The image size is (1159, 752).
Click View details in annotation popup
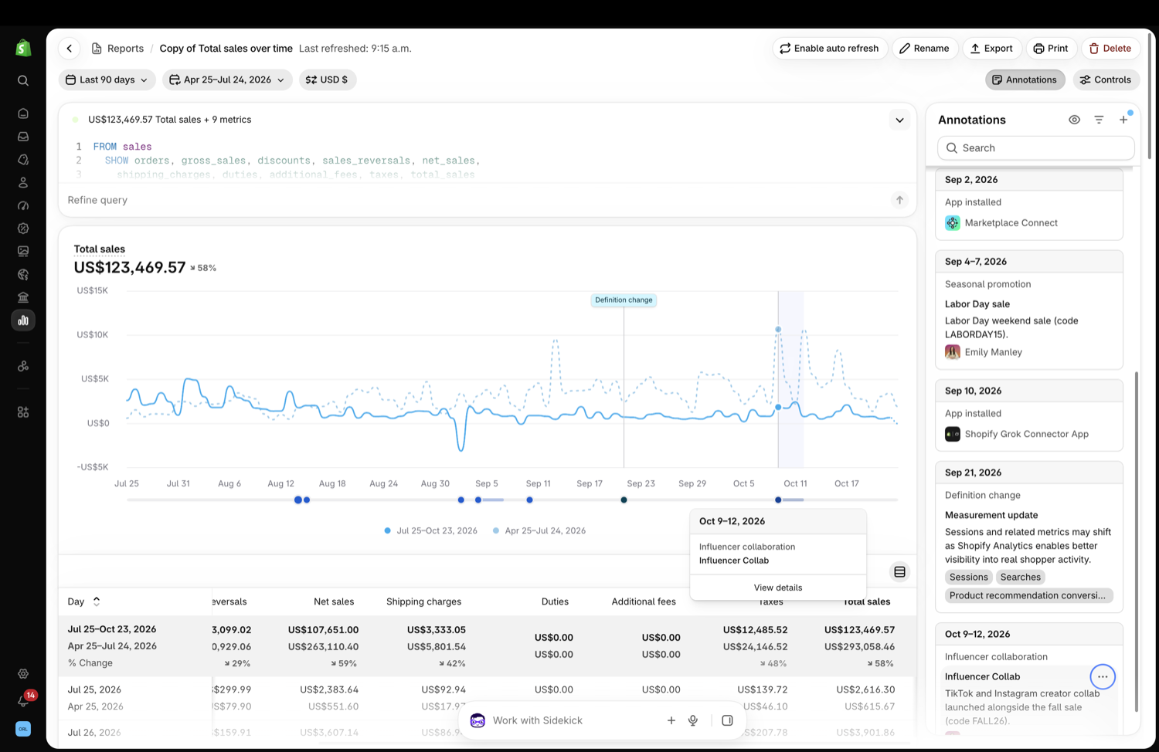tap(778, 588)
